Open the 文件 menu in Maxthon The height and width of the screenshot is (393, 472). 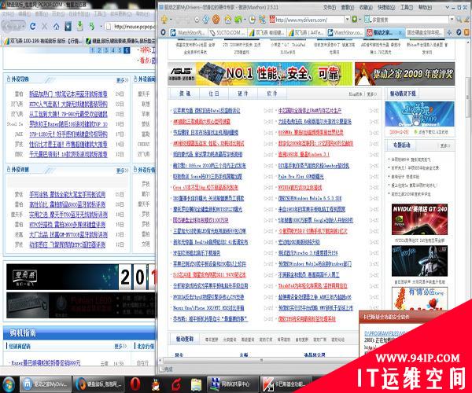[330, 7]
